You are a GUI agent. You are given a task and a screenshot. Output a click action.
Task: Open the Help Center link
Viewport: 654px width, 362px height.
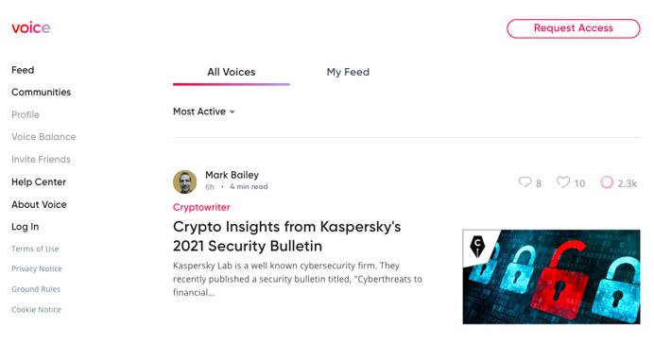click(39, 182)
